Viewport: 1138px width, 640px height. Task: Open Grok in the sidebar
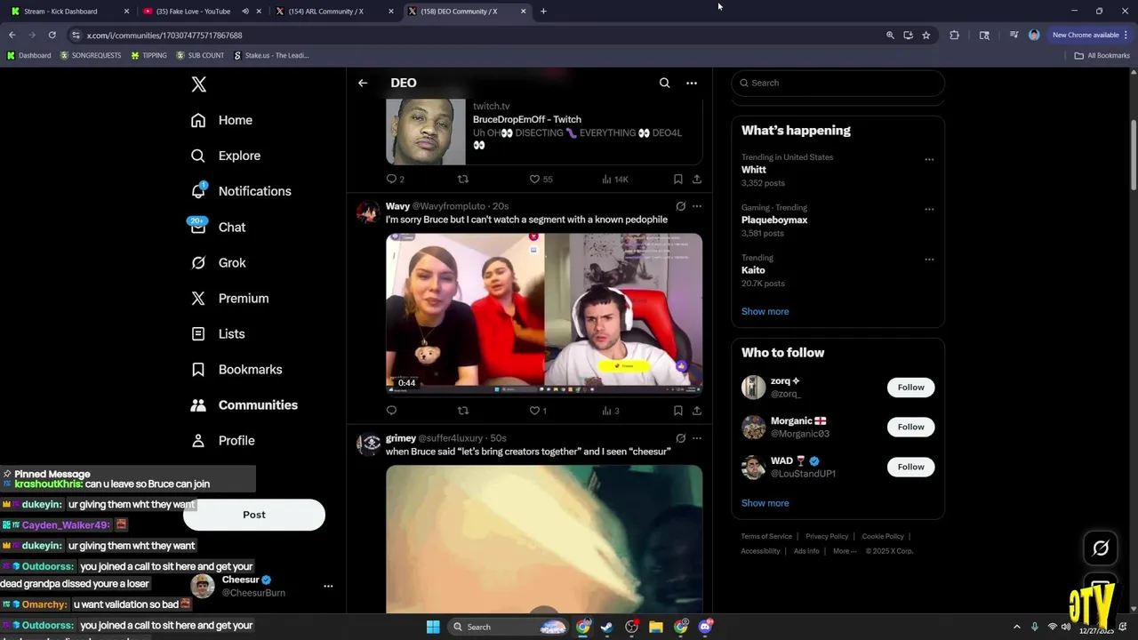point(218,262)
